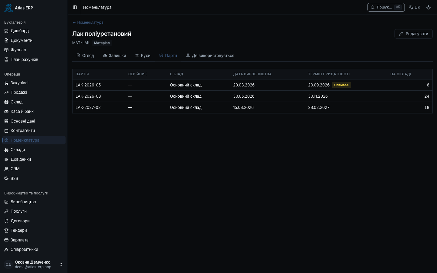Click the Закупівлі cart icon
Viewport: 437px width, 273px height.
pos(6,83)
